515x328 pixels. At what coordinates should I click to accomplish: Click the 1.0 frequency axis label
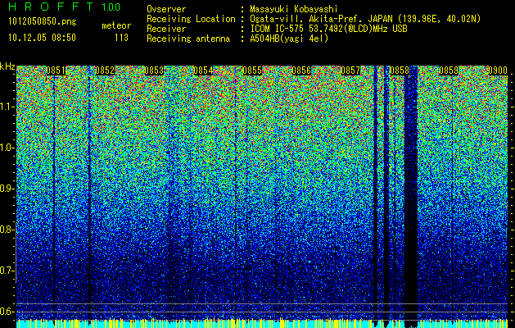coord(7,148)
